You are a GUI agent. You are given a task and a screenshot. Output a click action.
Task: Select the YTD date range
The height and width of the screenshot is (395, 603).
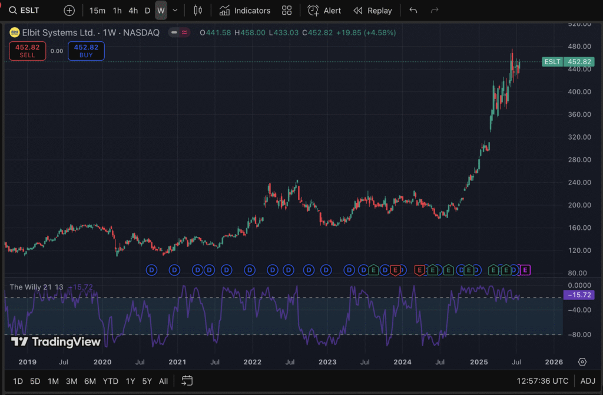(x=110, y=381)
